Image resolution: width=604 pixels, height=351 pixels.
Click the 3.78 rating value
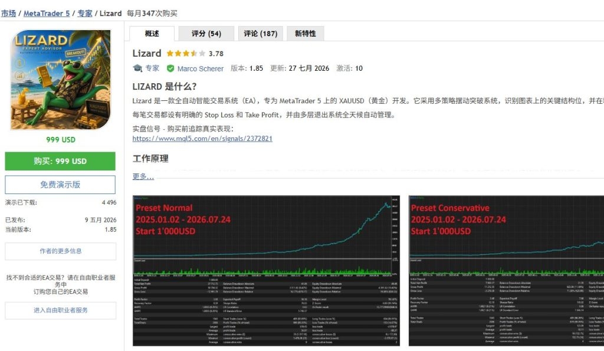[216, 54]
